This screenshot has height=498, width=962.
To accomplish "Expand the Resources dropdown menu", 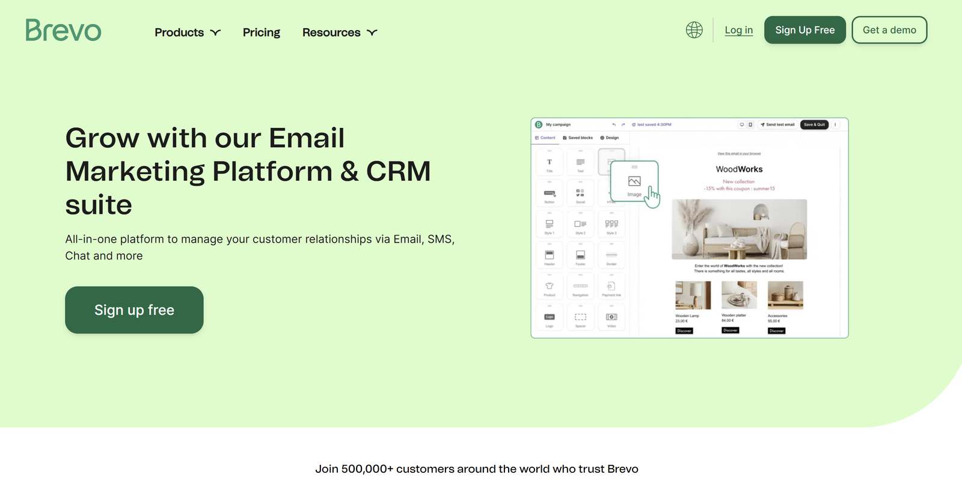I will click(340, 32).
